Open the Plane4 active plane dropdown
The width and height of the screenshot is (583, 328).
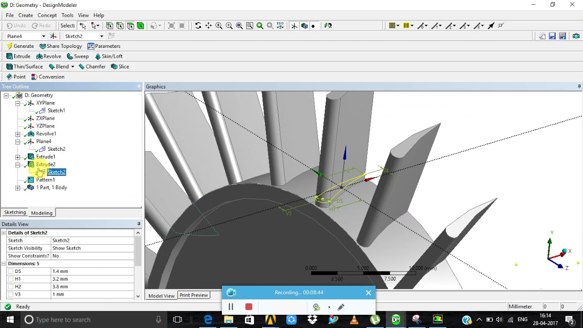click(44, 36)
